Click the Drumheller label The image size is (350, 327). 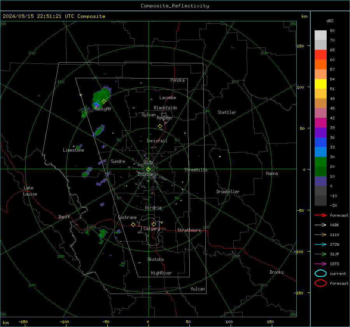click(x=228, y=192)
